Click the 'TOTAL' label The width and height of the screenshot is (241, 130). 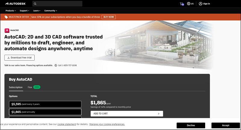pos(94,96)
